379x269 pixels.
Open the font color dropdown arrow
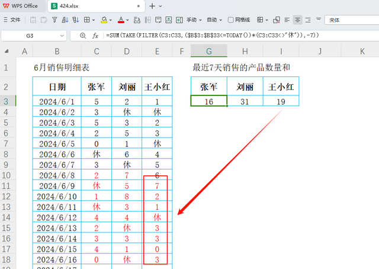point(127,20)
